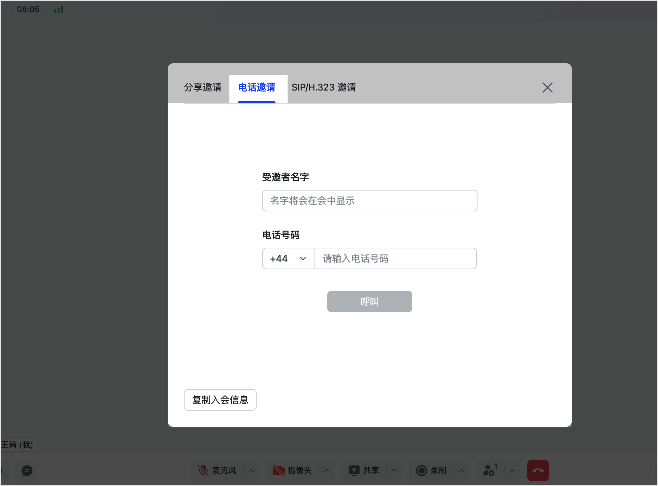Toggle the 摄像头 camera button
658x486 pixels.
tap(292, 471)
